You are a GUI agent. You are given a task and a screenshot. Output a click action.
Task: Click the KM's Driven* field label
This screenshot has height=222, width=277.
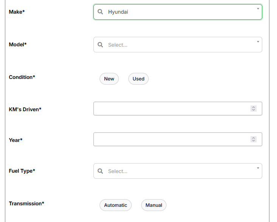25,109
